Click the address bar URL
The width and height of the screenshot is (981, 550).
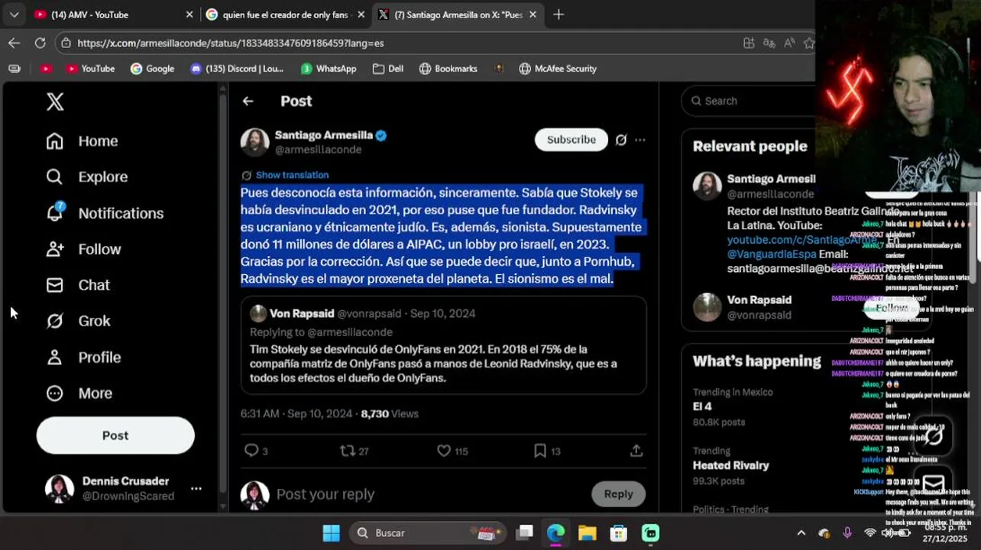click(x=231, y=44)
